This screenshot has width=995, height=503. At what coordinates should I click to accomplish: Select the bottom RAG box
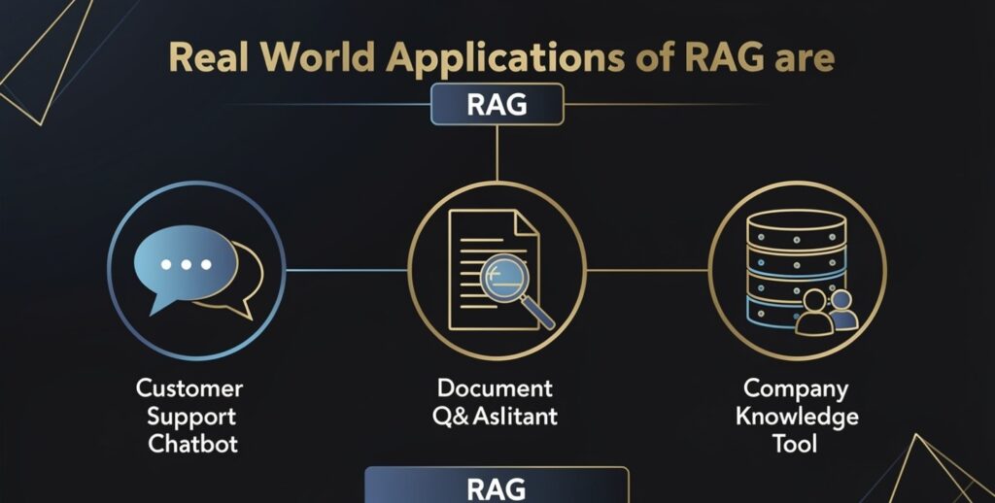click(x=497, y=486)
